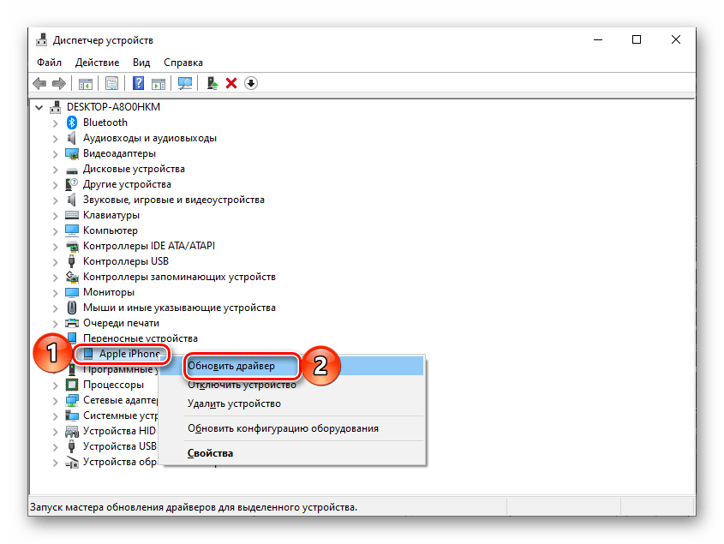The width and height of the screenshot is (724, 544).
Task: Click the Видеоадаптеры display adapter icon
Action: (x=72, y=153)
